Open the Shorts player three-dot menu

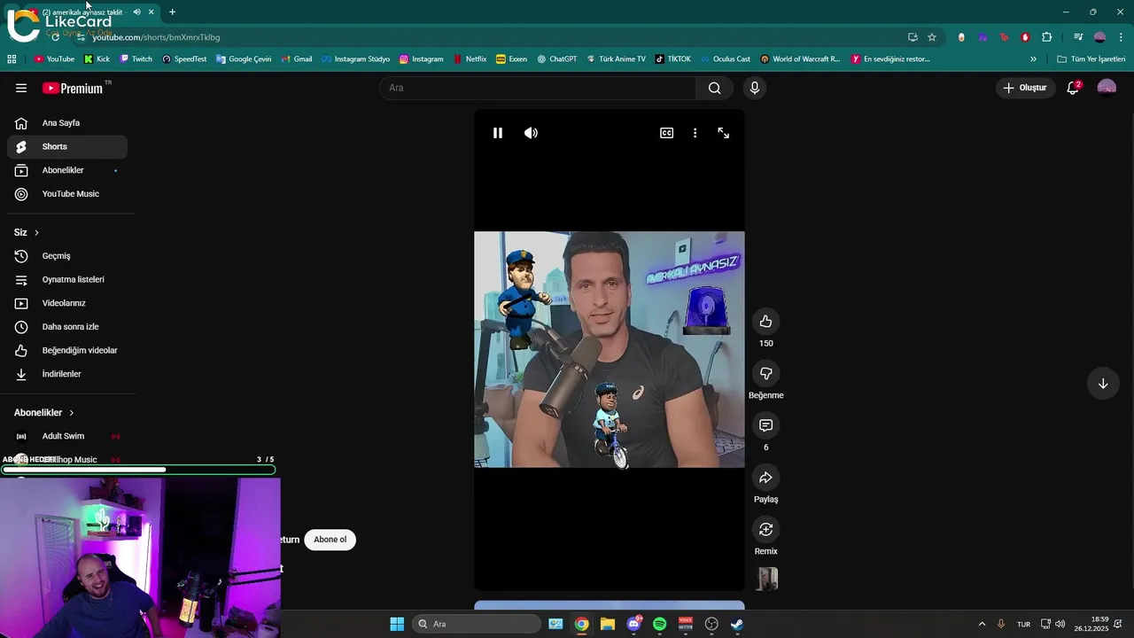click(x=695, y=133)
